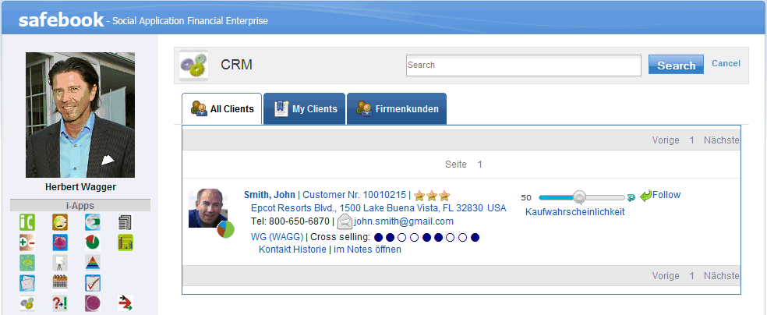Open the Firmenkunden tab
The width and height of the screenshot is (767, 315).
[x=397, y=109]
